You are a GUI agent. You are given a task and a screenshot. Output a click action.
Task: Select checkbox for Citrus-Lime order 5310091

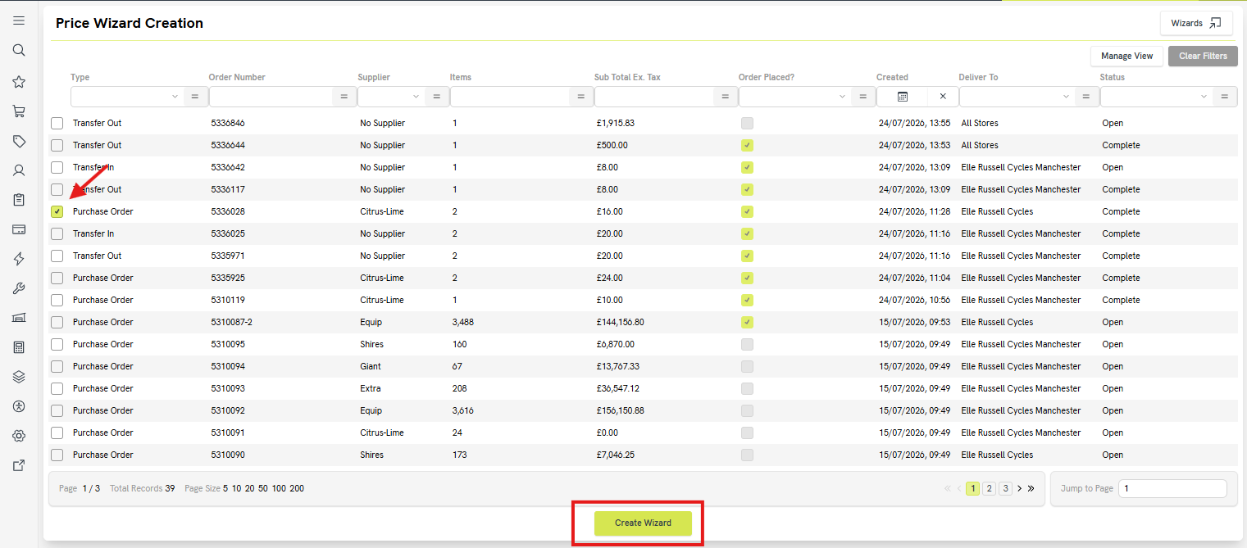tap(57, 433)
